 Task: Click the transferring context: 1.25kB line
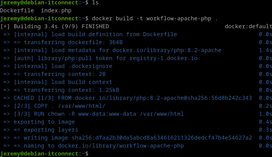coord(66,90)
